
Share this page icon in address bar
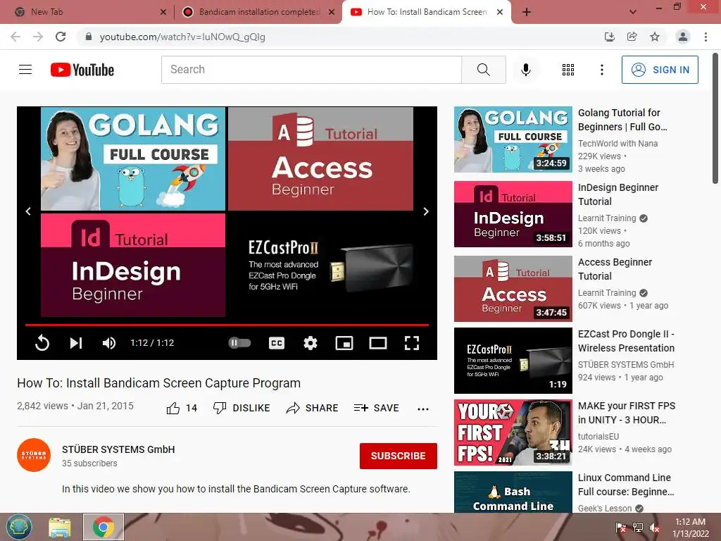632,37
